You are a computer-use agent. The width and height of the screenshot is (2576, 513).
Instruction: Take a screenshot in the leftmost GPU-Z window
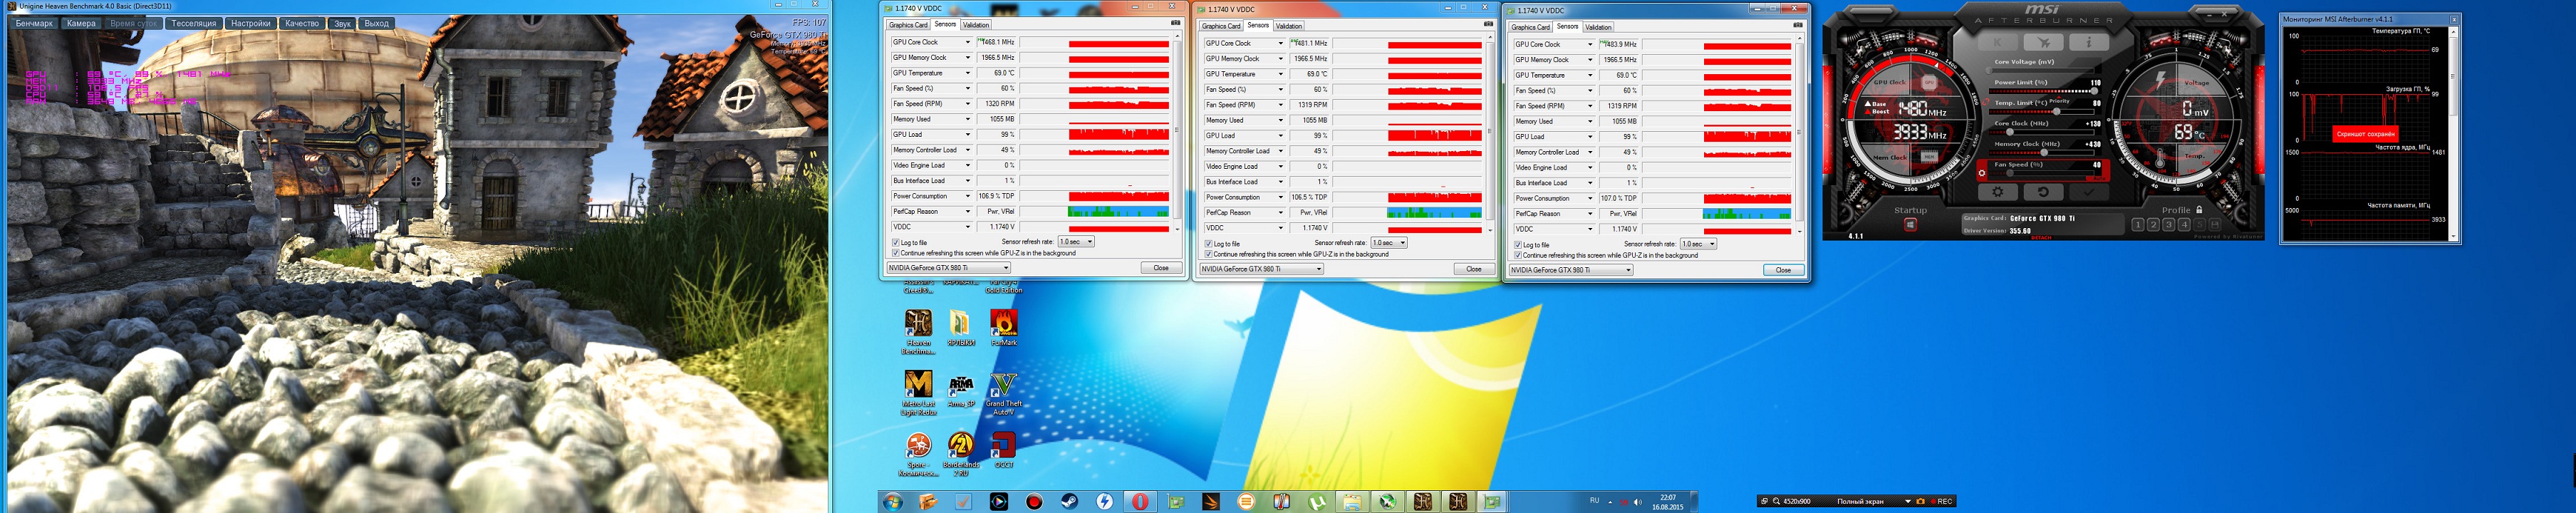(x=1175, y=23)
